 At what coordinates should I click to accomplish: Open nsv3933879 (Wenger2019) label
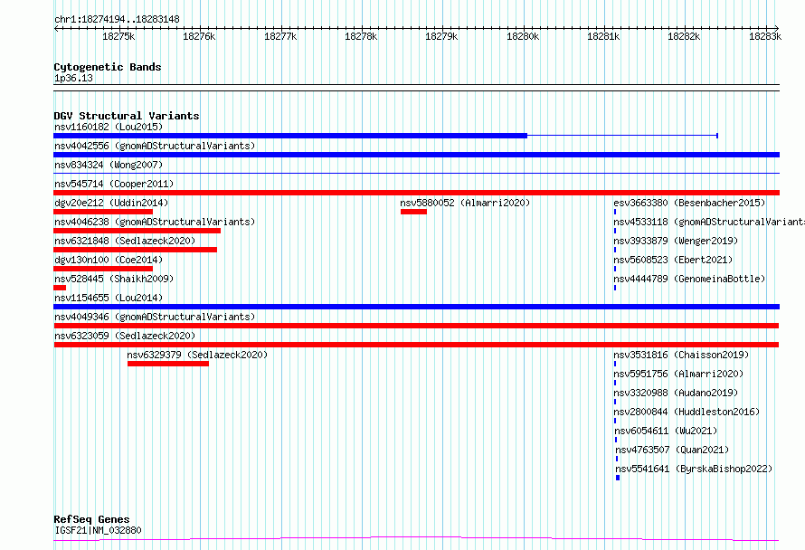click(x=676, y=241)
